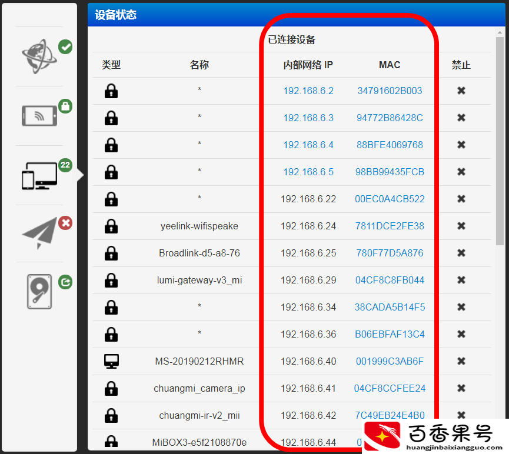Click the lock icon for 192.168.6.2 row
Viewport: 509px width, 454px height.
pos(111,91)
